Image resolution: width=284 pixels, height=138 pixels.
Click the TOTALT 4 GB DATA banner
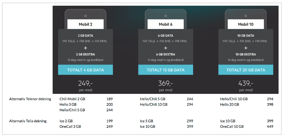(85, 70)
